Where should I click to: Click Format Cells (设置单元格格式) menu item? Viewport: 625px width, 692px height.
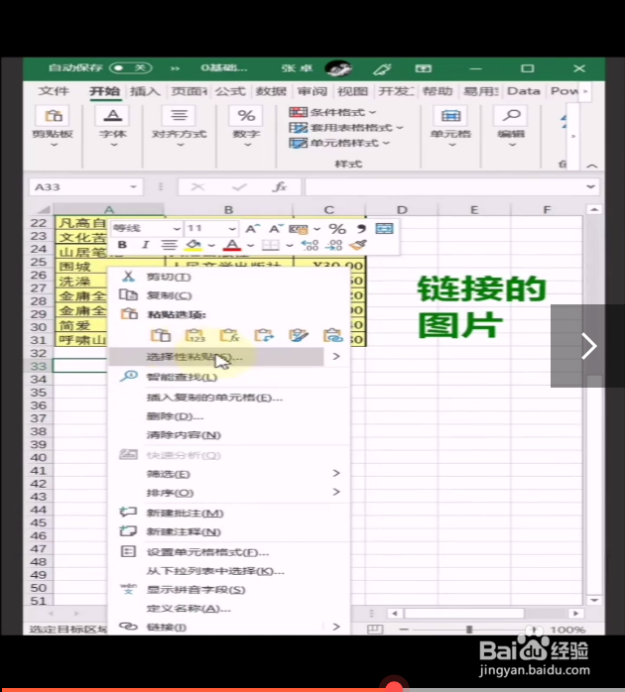[x=229, y=552]
